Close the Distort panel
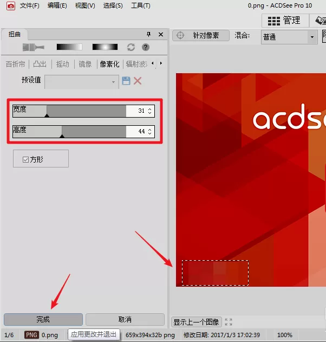The width and height of the screenshot is (326, 342). [161, 35]
